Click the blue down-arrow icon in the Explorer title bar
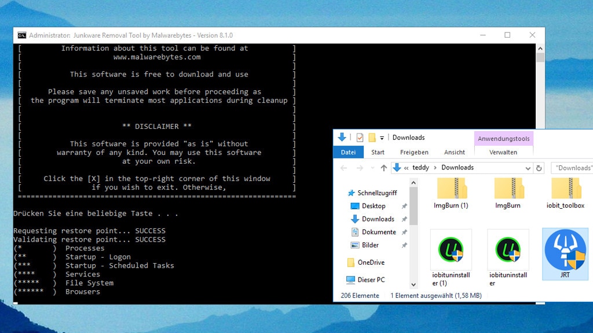Viewport: 593px width, 333px height. click(342, 138)
